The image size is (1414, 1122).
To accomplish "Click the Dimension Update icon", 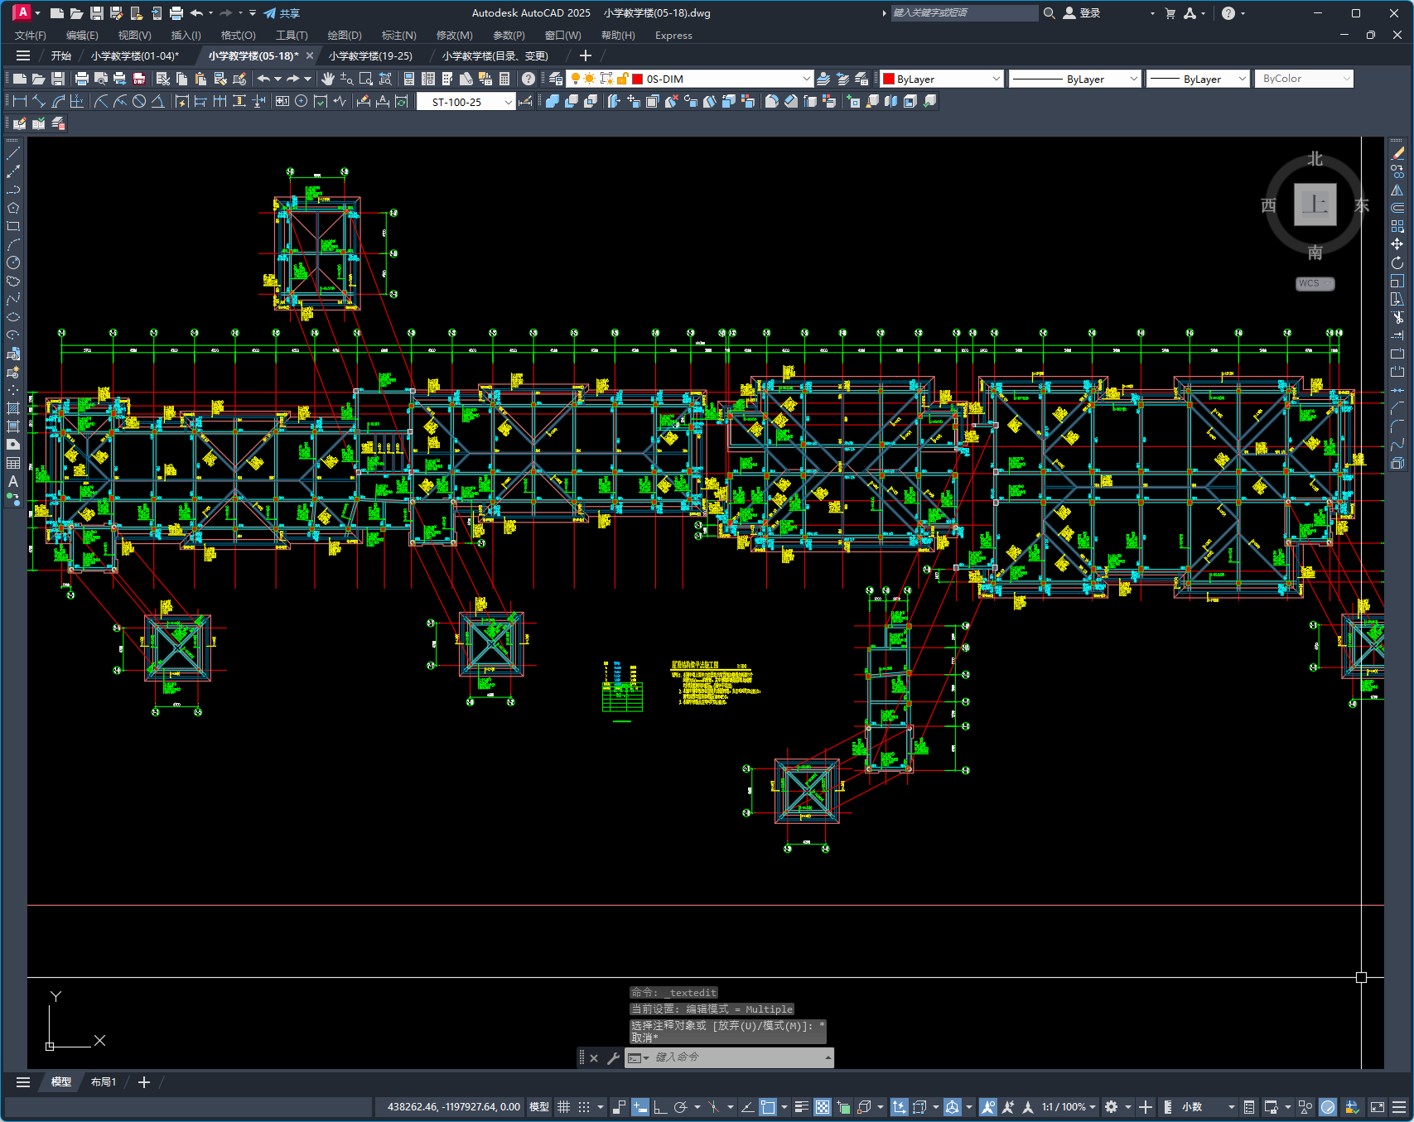I will coord(402,101).
